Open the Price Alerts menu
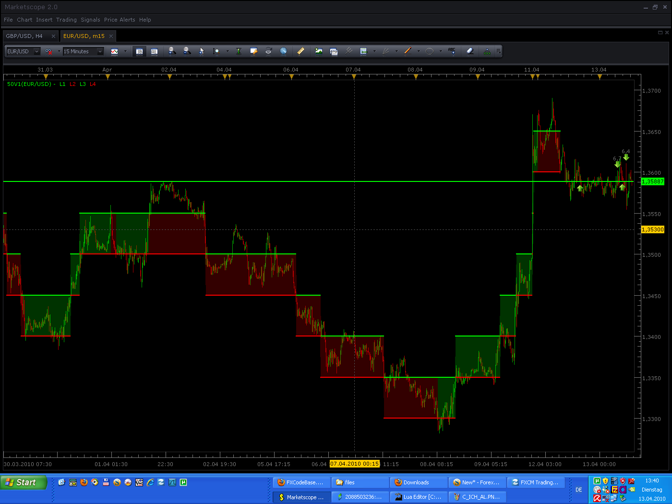 (120, 20)
